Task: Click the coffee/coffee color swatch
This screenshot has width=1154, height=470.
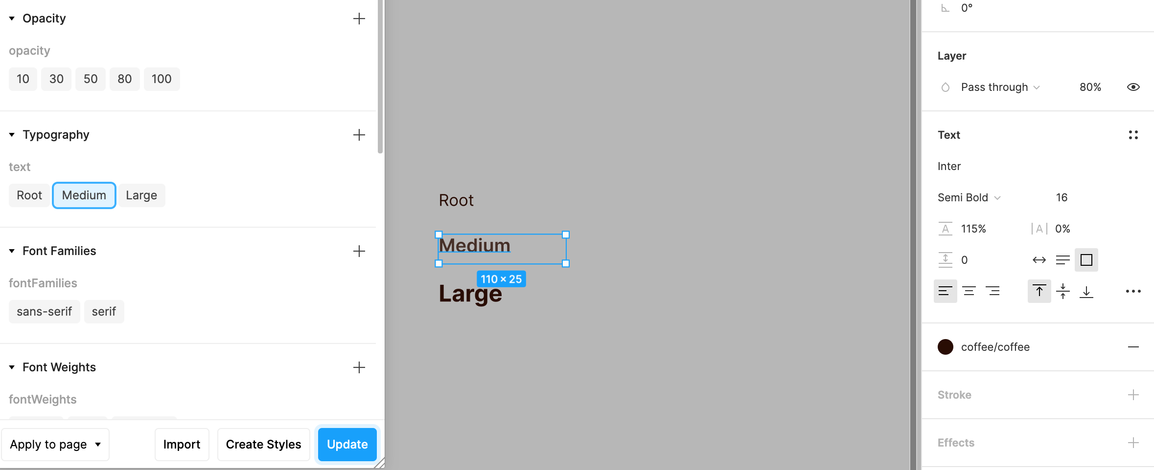Action: [946, 347]
